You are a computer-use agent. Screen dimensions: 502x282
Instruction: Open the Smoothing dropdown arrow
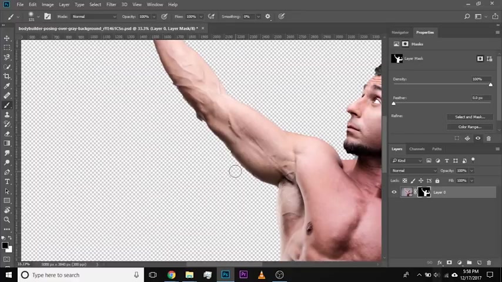(258, 16)
